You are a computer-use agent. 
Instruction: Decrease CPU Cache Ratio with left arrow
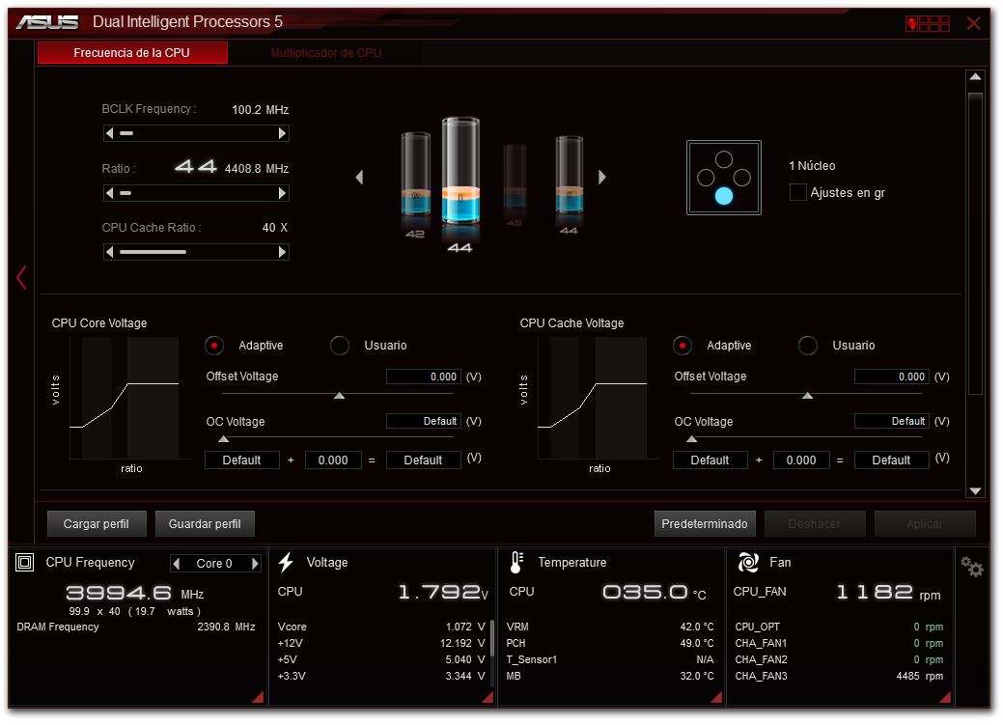click(109, 252)
